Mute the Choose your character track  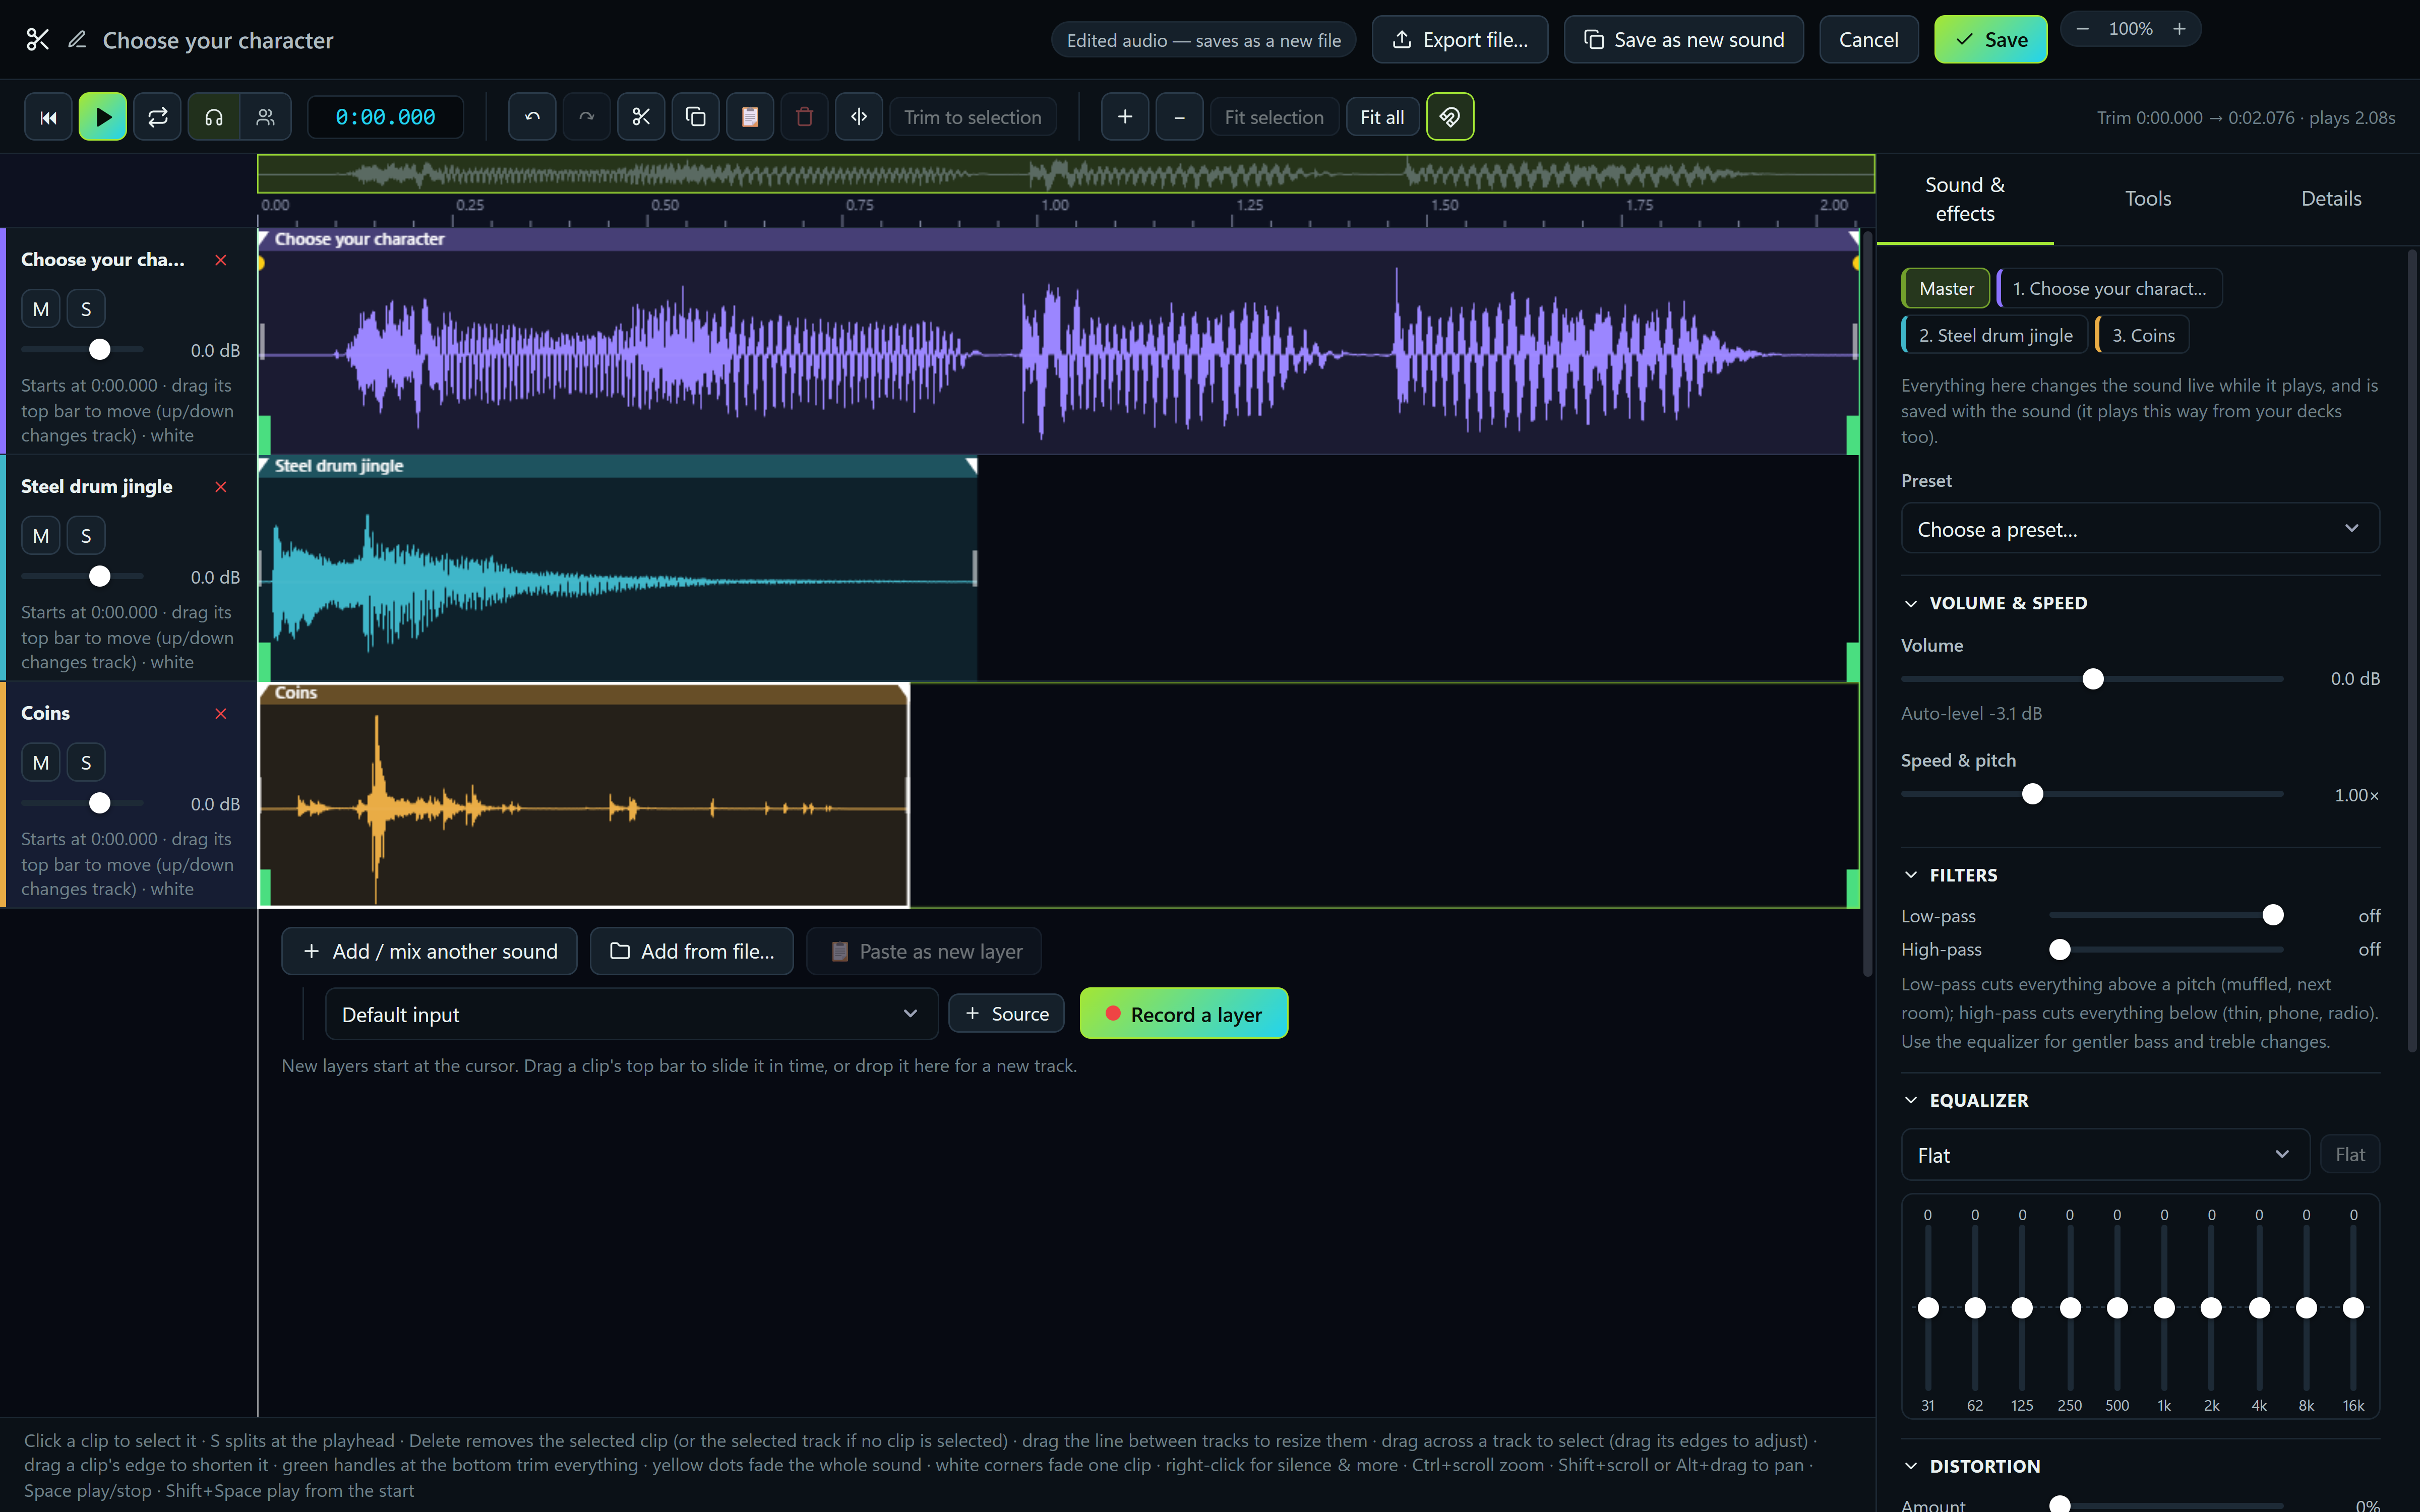(41, 309)
